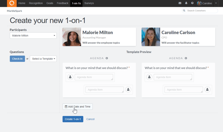Click the Caroline Carlson name heading

tap(178, 32)
